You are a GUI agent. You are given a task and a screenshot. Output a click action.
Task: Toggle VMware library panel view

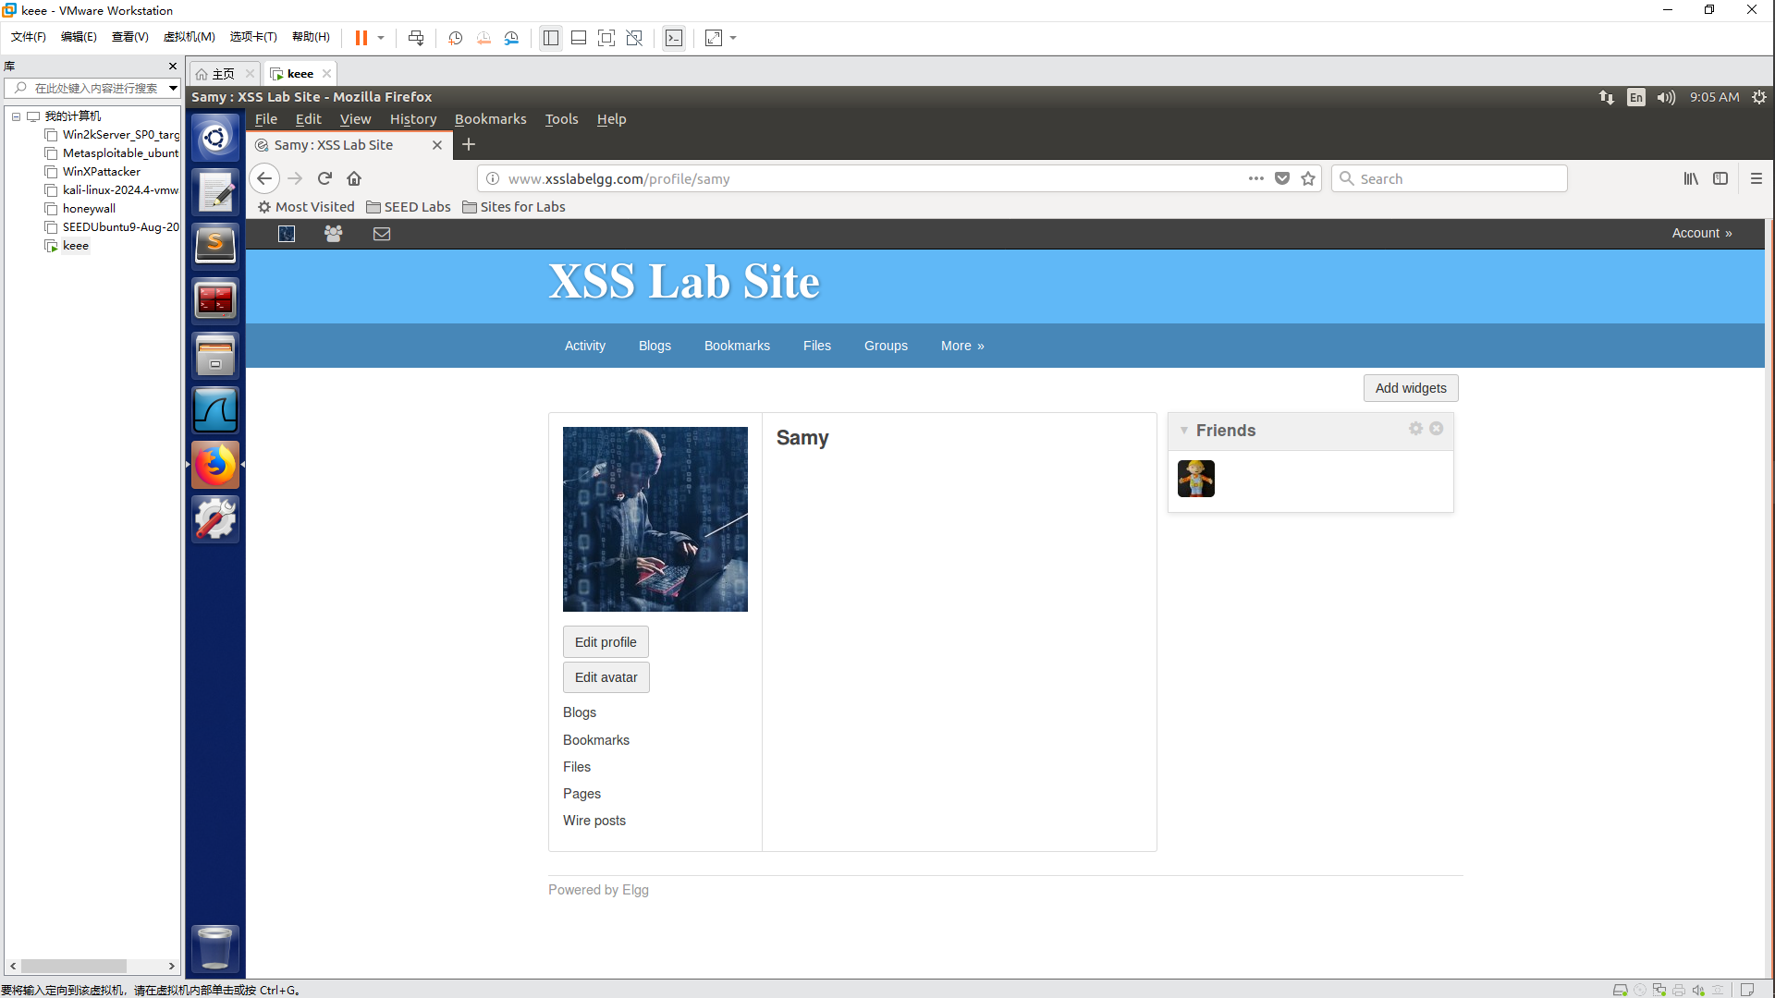coord(551,38)
